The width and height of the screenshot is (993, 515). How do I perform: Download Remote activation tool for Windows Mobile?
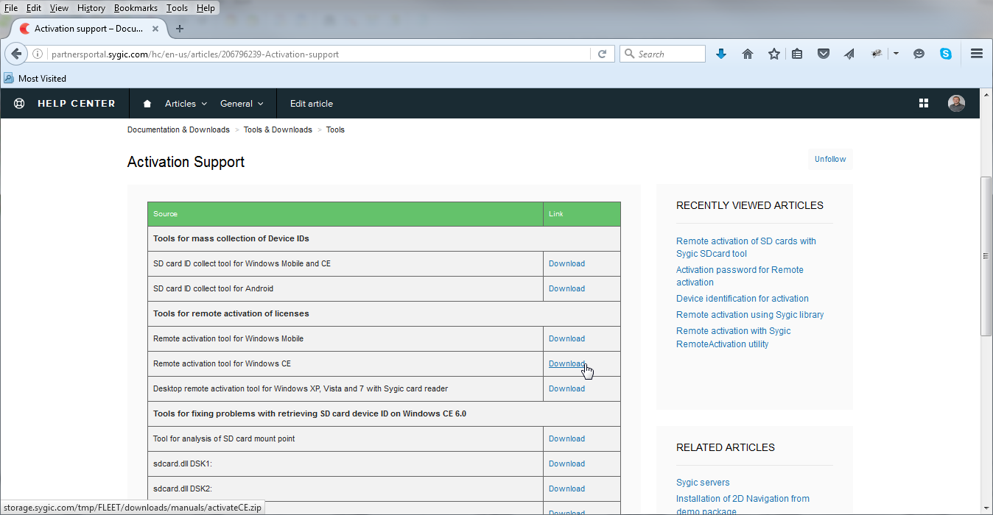point(566,338)
